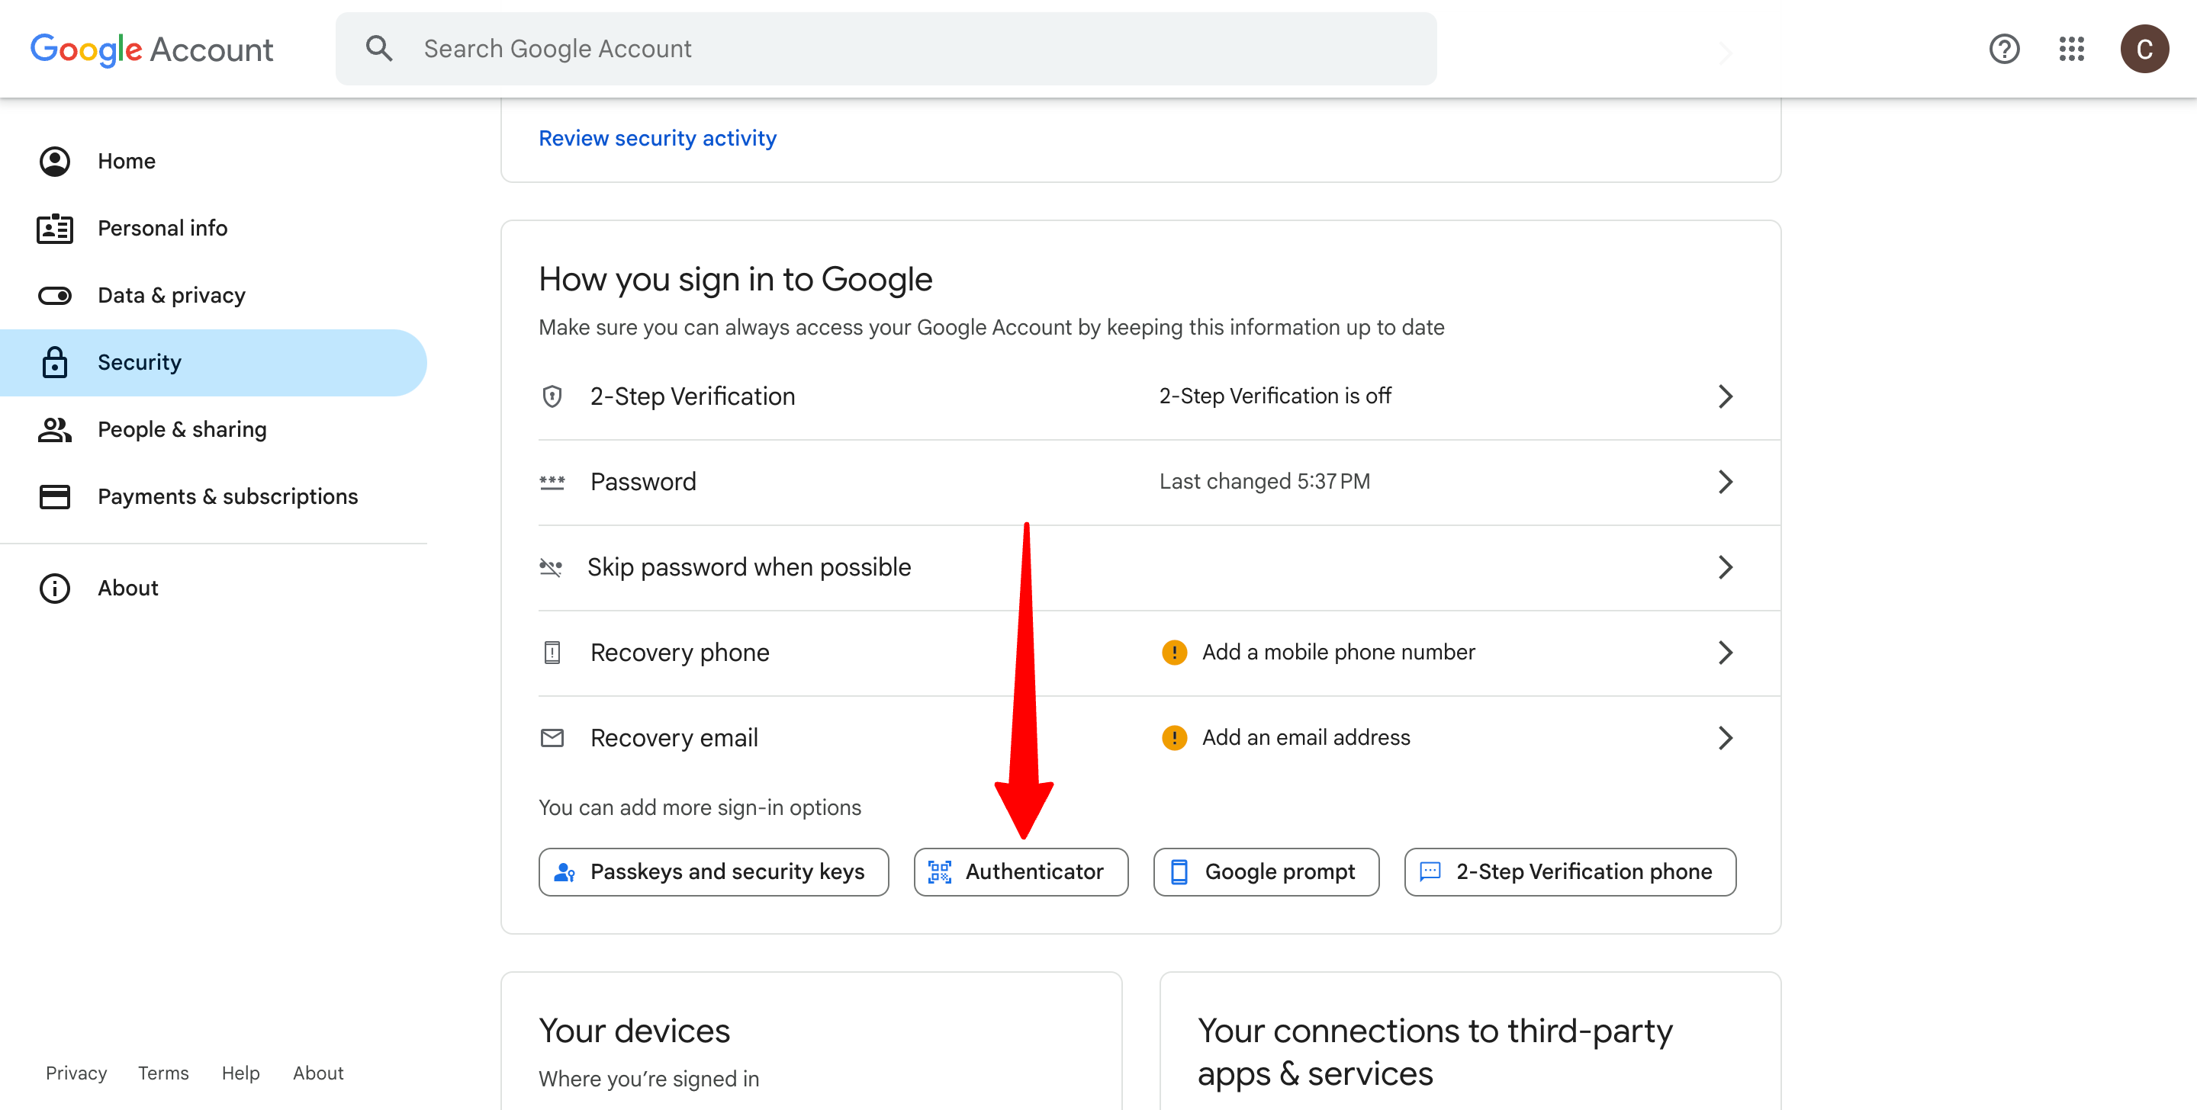Open the Recovery email row chevron
The image size is (2197, 1110).
[1726, 737]
